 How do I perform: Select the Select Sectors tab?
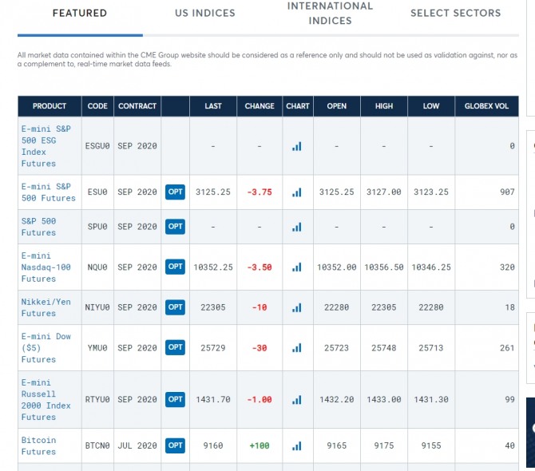click(x=455, y=13)
